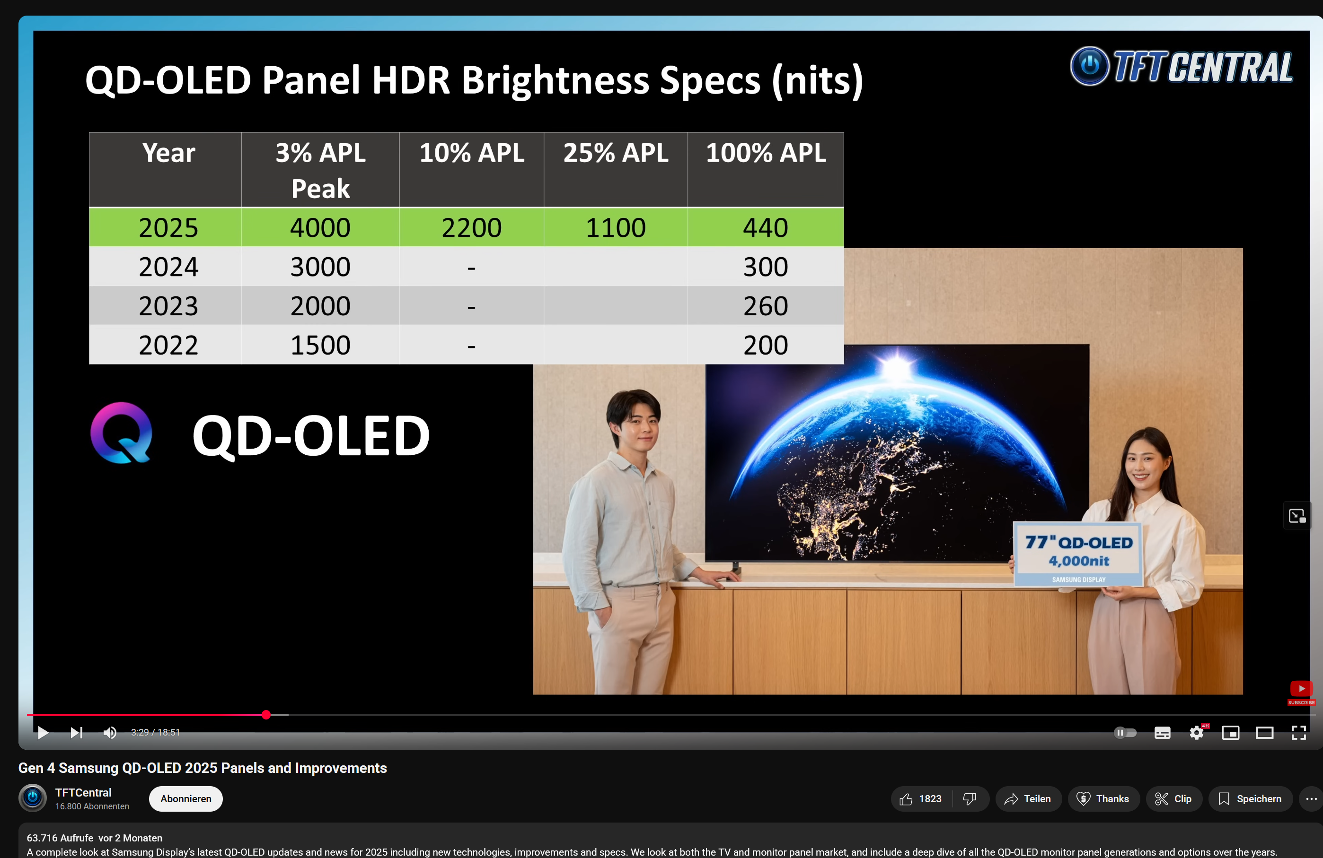Image resolution: width=1323 pixels, height=858 pixels.
Task: Enable theater mode view
Action: pyautogui.click(x=1264, y=733)
